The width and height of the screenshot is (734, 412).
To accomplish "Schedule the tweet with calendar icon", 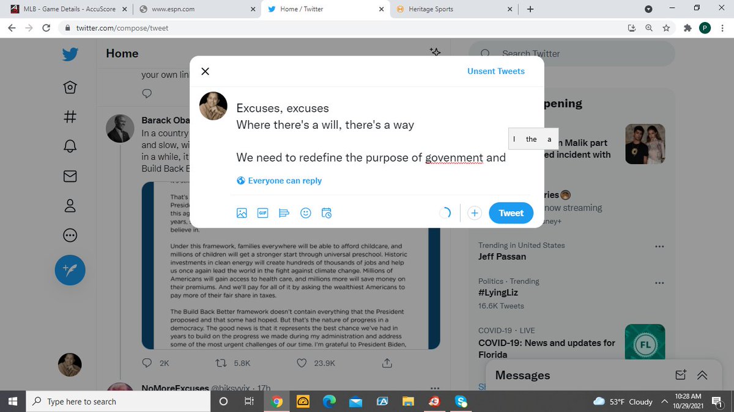I will click(327, 213).
